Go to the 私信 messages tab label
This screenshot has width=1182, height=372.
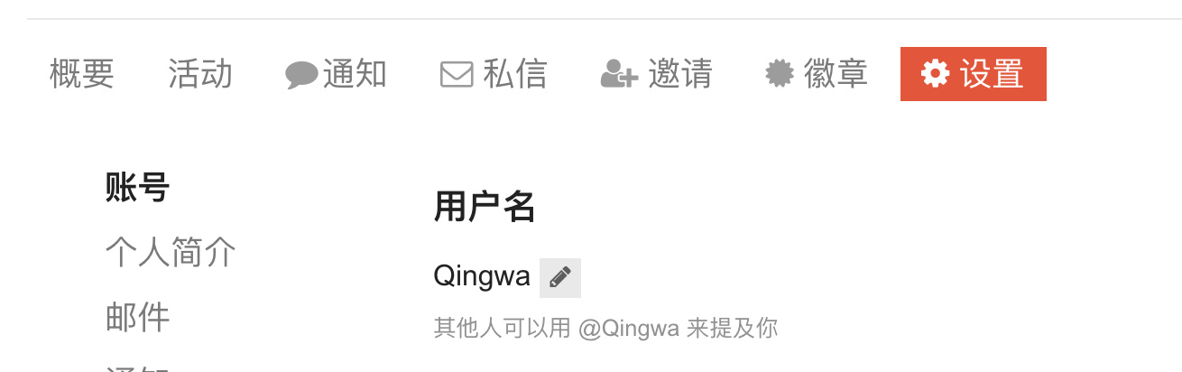coord(515,74)
